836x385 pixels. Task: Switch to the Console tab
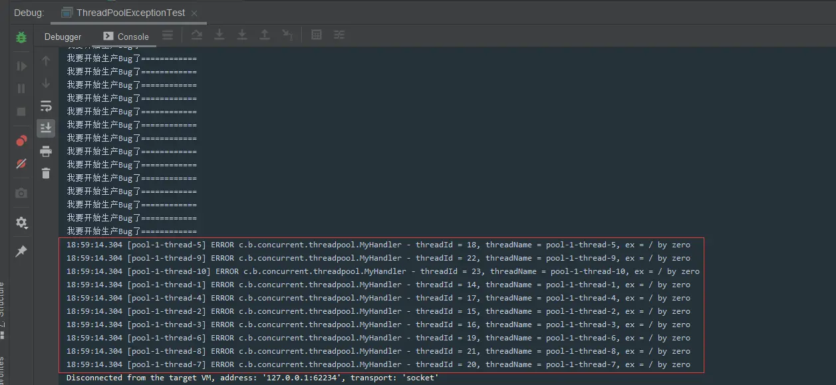click(x=126, y=37)
